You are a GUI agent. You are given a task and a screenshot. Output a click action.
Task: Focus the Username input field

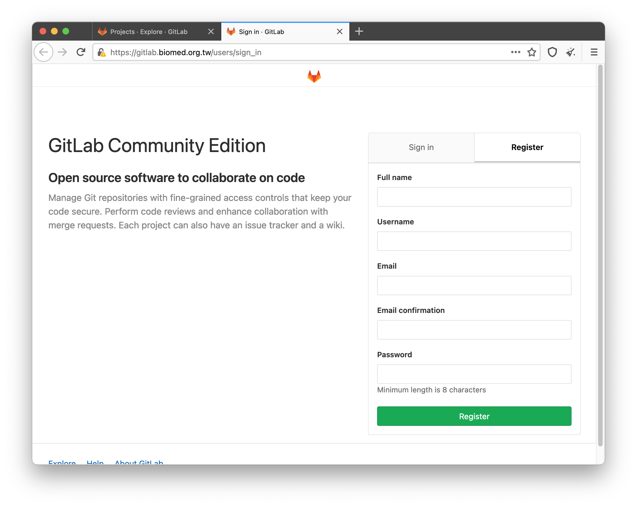pyautogui.click(x=474, y=241)
